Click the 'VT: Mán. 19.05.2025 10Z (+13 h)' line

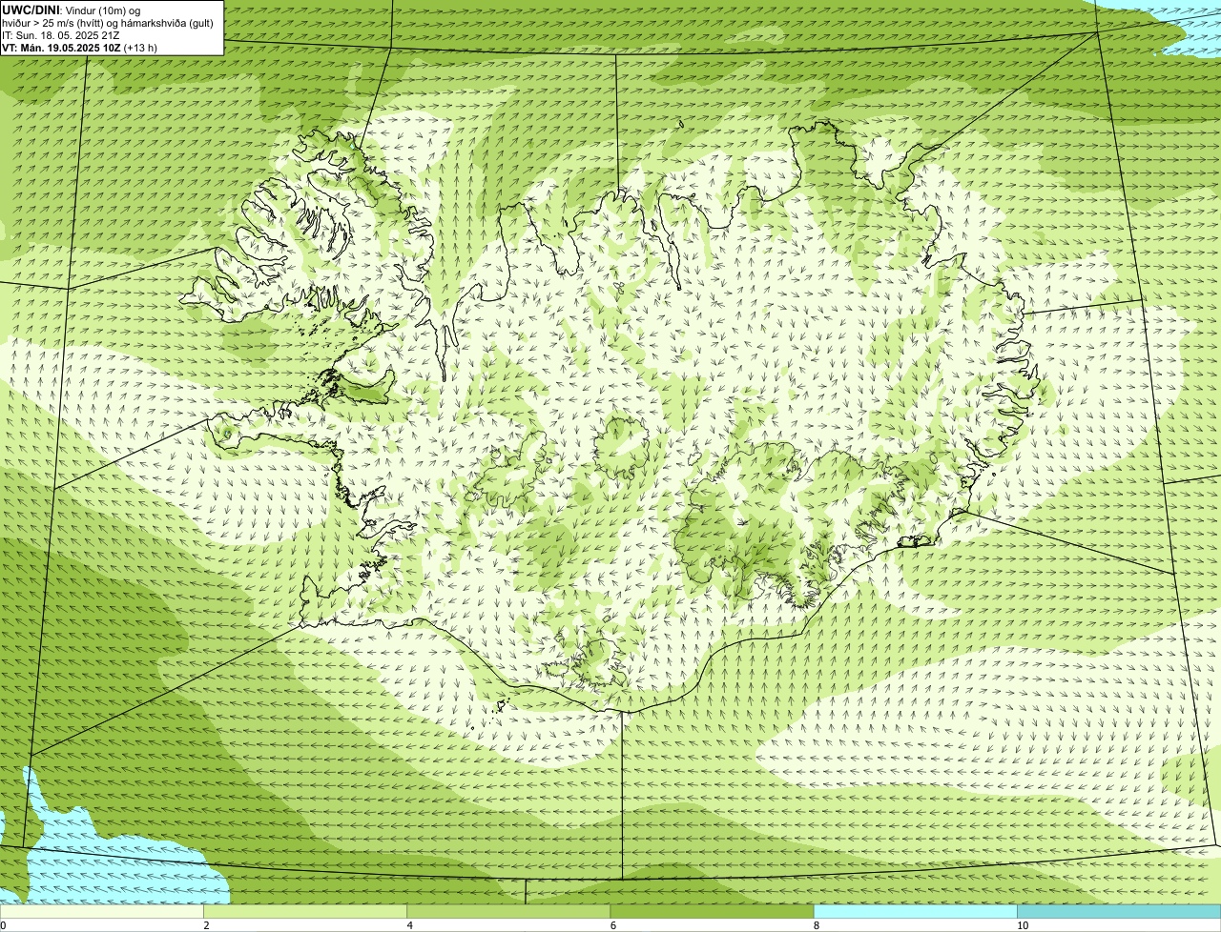pos(80,47)
